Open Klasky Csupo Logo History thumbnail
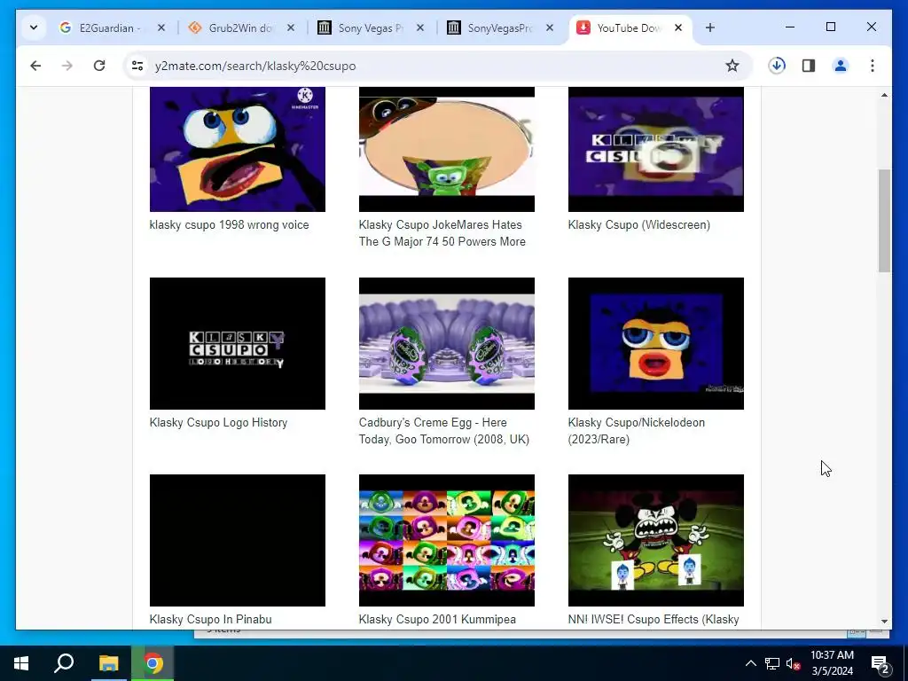908x681 pixels. coord(238,343)
